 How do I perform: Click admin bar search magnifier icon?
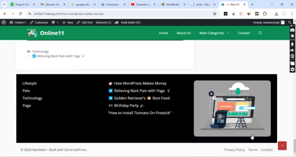coord(289,23)
